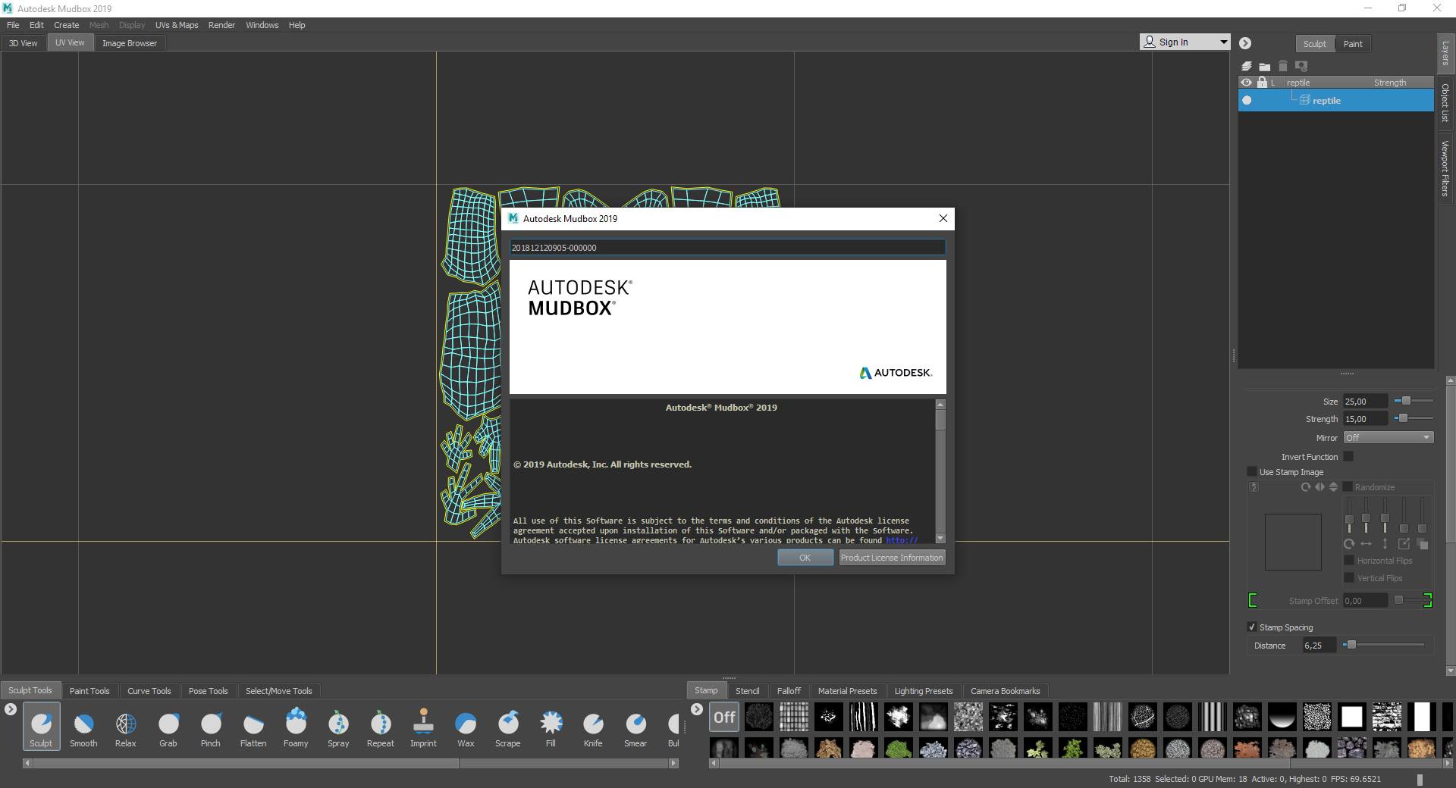
Task: Click About dialog scrollbar up arrow
Action: [x=940, y=404]
